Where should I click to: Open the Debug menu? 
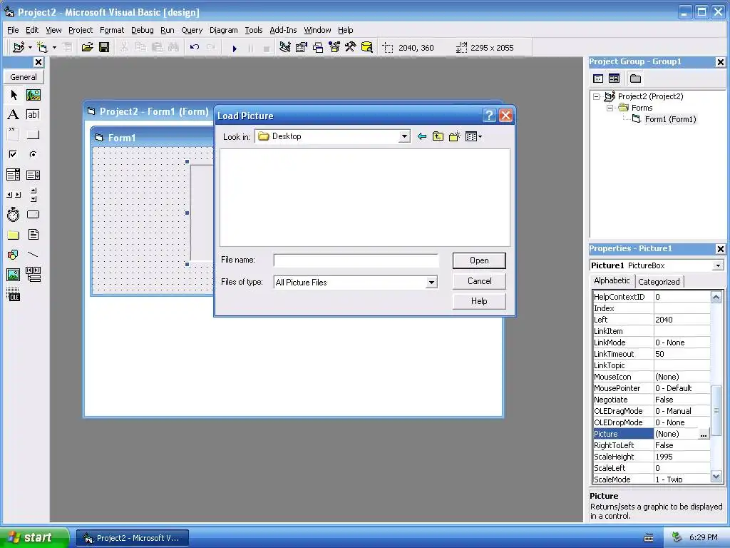point(142,30)
